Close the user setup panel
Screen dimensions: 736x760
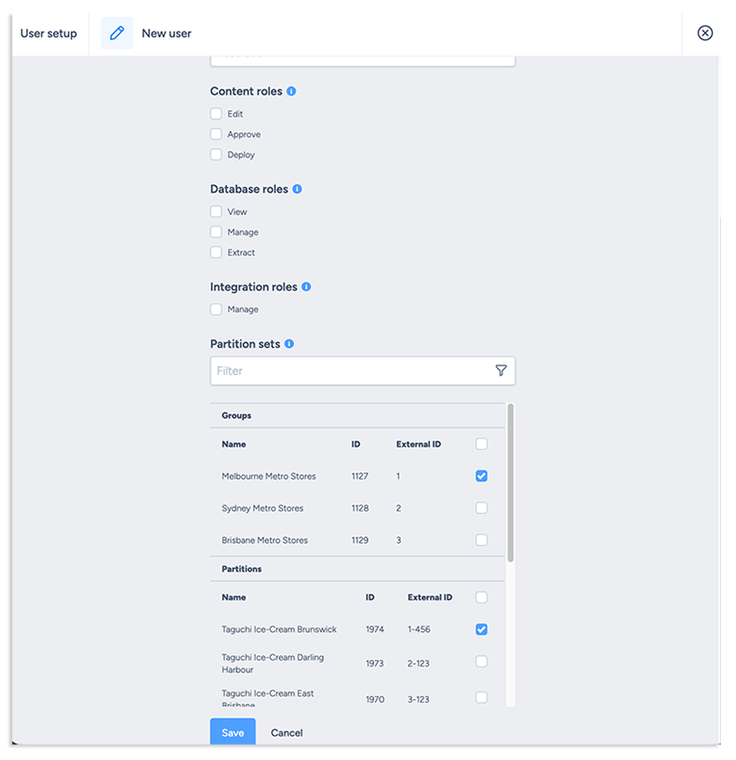tap(705, 33)
